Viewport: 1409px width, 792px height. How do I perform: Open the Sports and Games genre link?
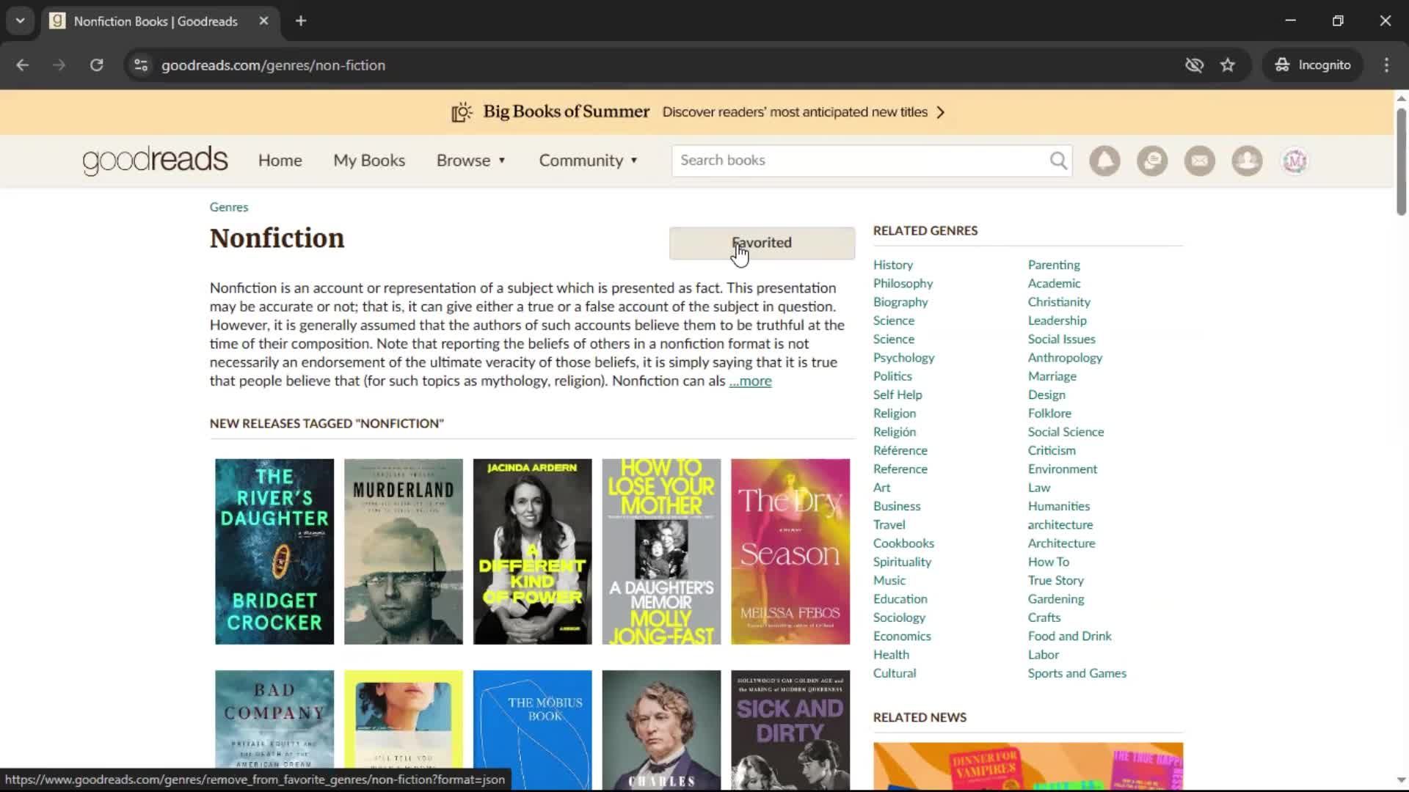[1077, 673]
